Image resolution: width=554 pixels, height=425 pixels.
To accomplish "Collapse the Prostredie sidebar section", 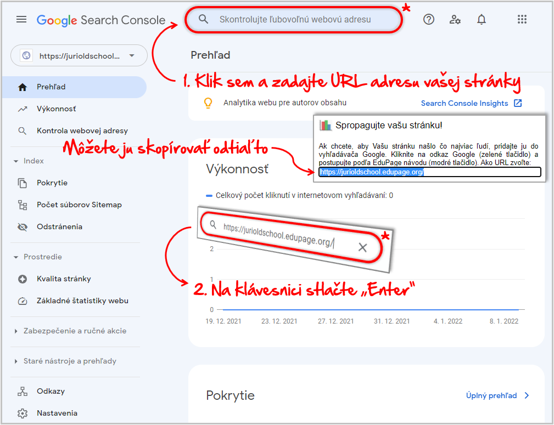I will click(x=37, y=257).
